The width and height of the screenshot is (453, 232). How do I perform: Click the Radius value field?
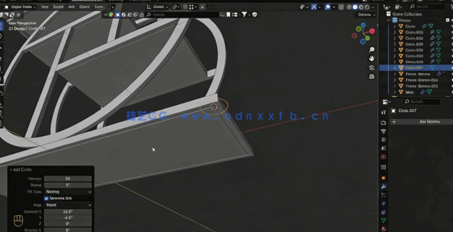tap(68, 185)
